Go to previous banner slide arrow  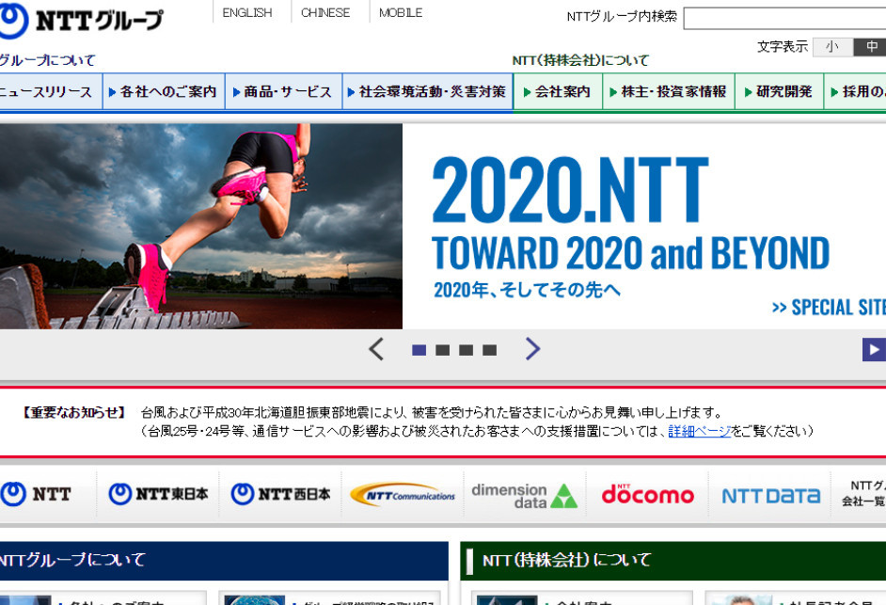point(376,349)
